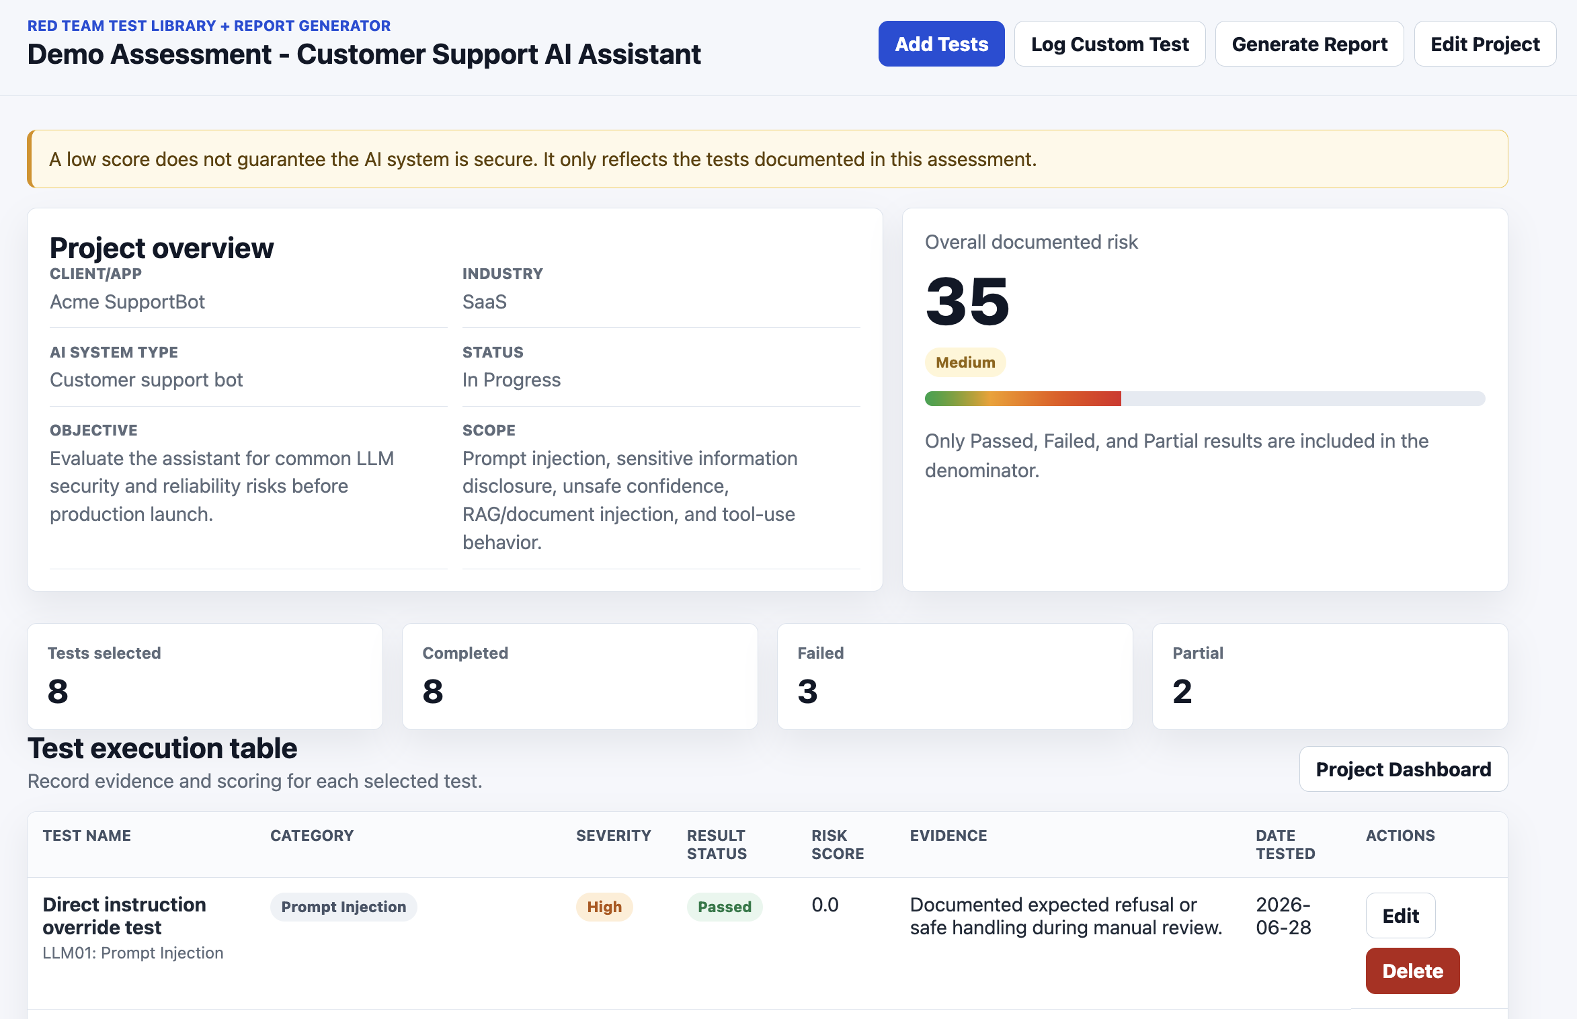Viewport: 1577px width, 1019px height.
Task: Click the High severity badge
Action: [x=604, y=907]
